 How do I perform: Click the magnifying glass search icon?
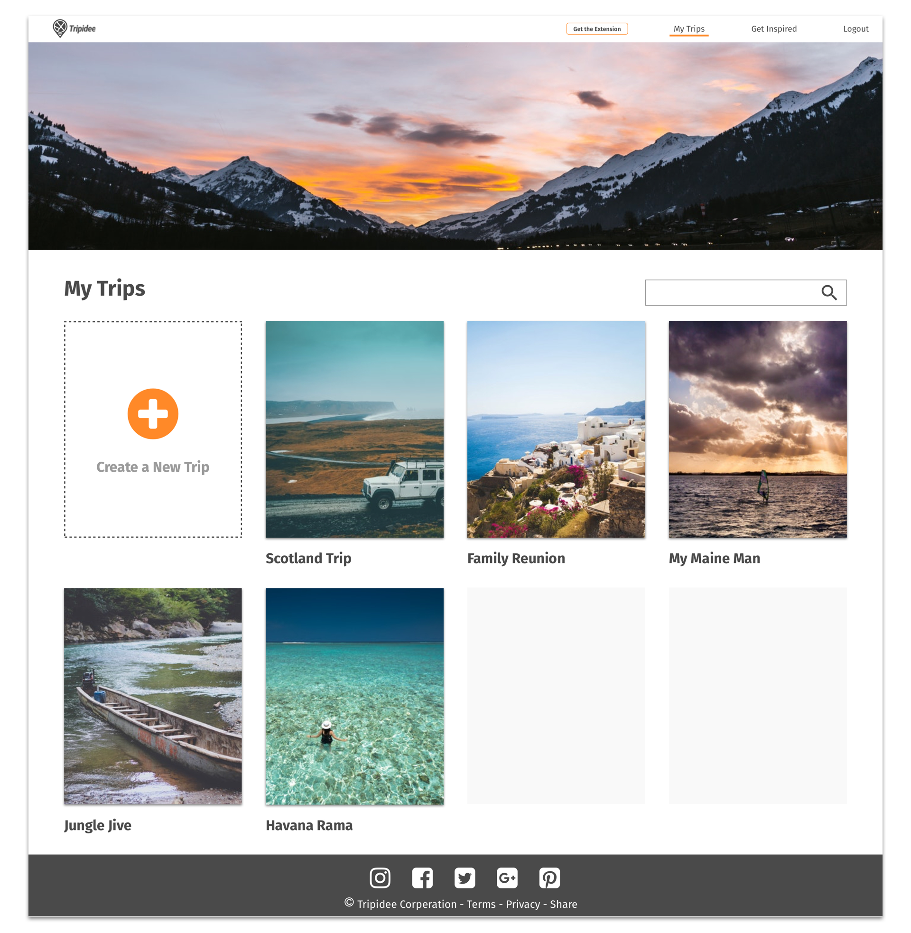(829, 292)
